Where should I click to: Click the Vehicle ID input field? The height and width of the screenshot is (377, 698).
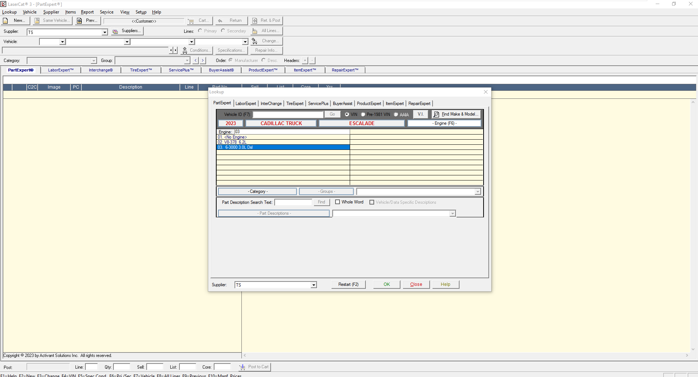click(x=288, y=114)
